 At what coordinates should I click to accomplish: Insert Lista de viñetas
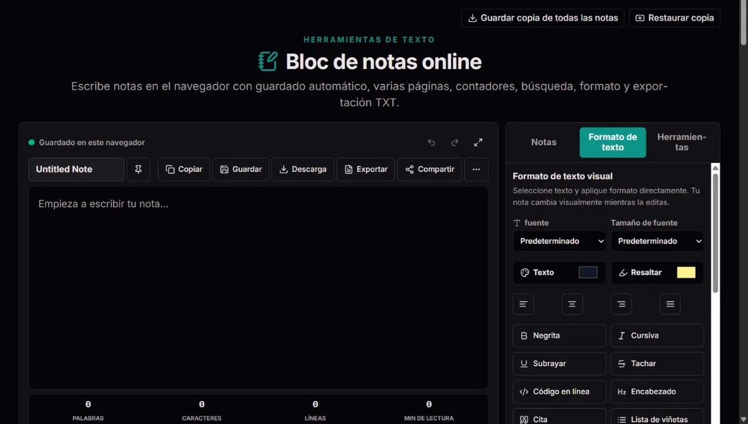point(658,418)
